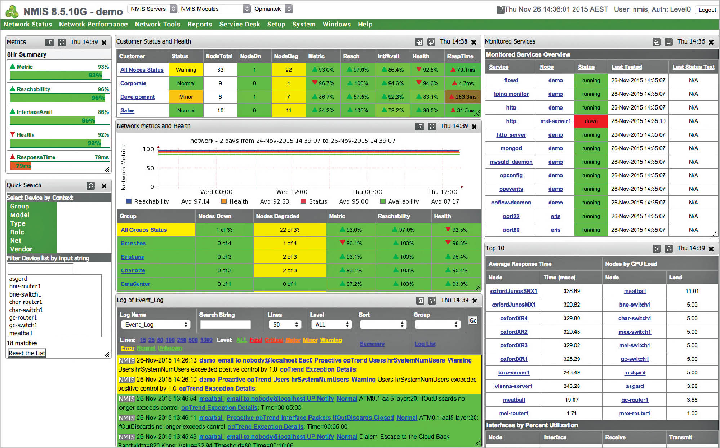
Task: Close the Quick Search panel
Action: tap(104, 186)
